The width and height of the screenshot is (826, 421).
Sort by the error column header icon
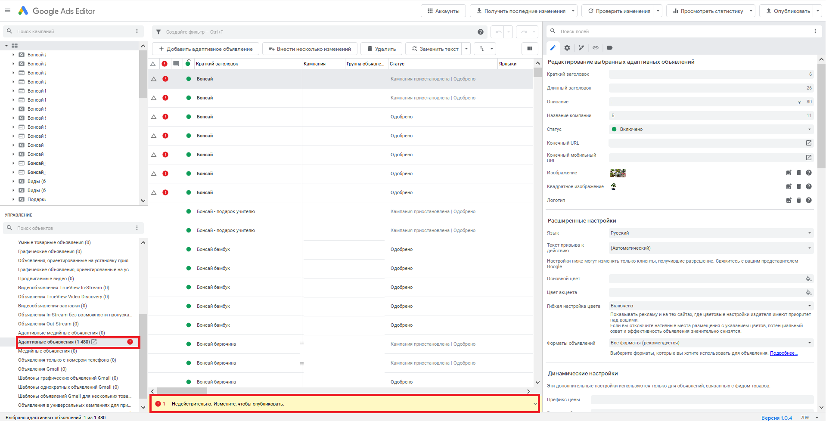[165, 64]
